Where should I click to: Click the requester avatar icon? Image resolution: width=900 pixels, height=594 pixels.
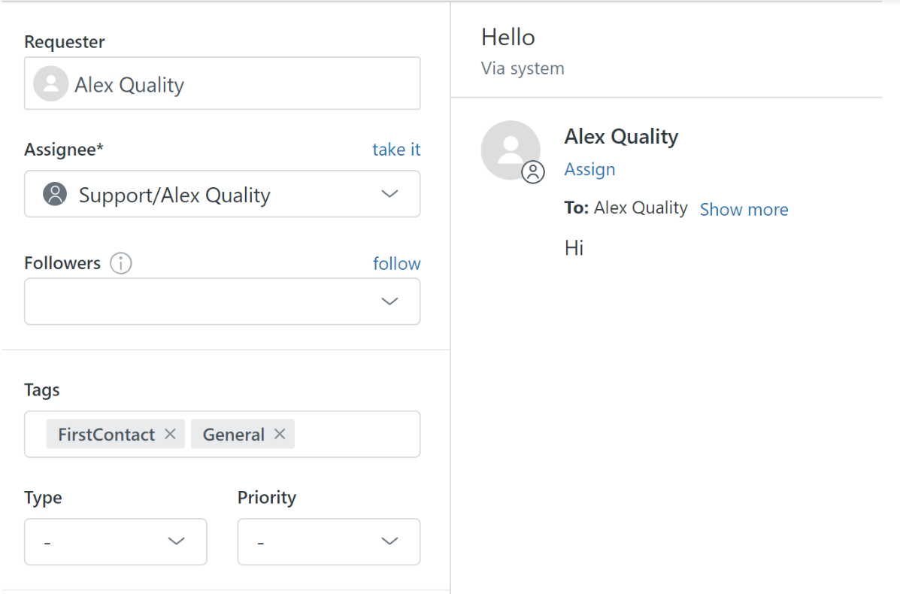point(51,84)
